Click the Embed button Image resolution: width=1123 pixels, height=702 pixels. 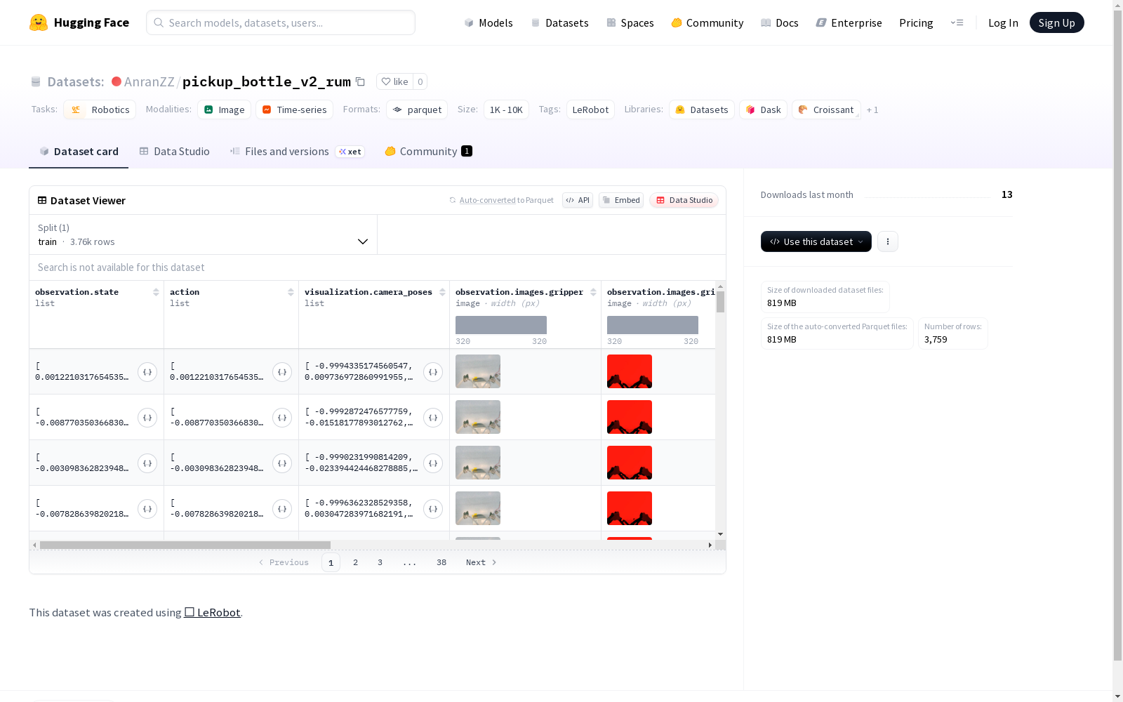click(621, 200)
